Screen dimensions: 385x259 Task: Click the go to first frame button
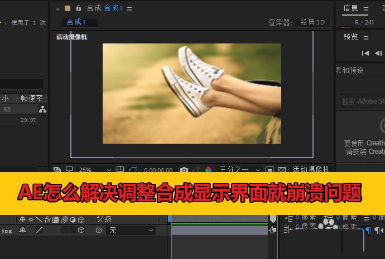[365, 53]
